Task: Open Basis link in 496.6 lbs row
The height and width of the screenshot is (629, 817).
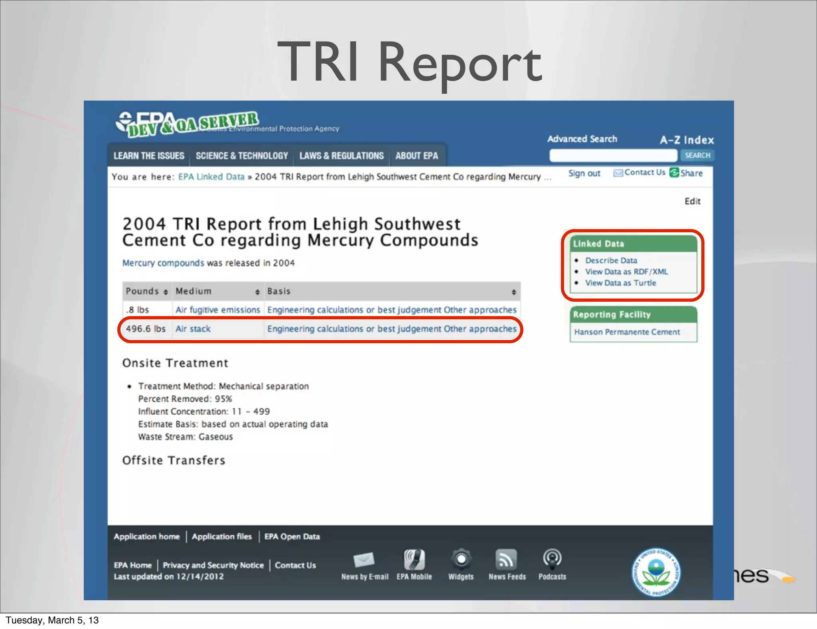Action: [x=392, y=329]
